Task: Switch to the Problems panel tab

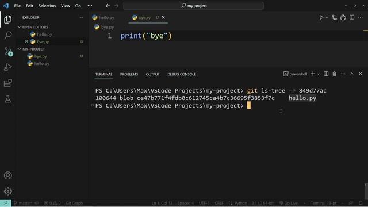Action: click(129, 74)
